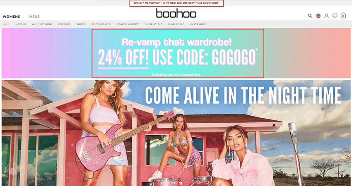Switch to the WOMENS tab
This screenshot has width=352, height=186.
point(12,17)
